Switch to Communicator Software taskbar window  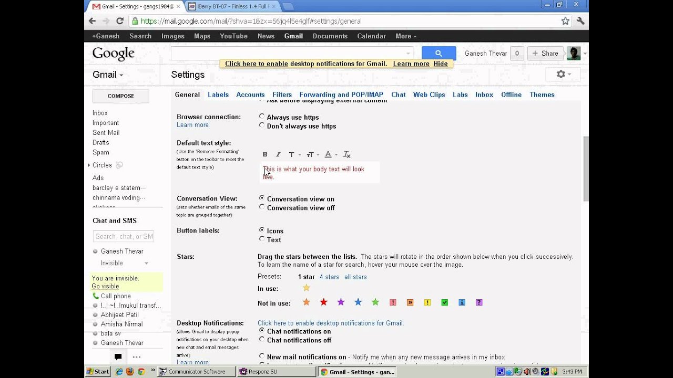197,372
